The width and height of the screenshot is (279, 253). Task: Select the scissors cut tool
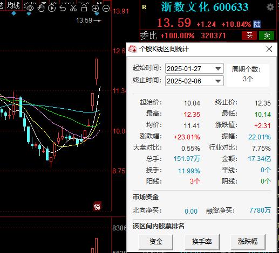click(73, 8)
